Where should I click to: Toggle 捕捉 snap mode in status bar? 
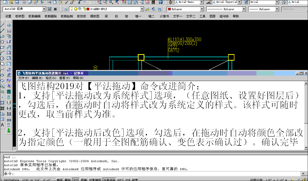(59, 180)
